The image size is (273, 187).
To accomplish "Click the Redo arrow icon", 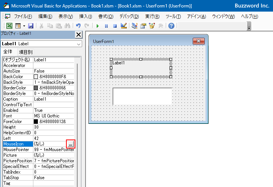I will [x=87, y=26].
